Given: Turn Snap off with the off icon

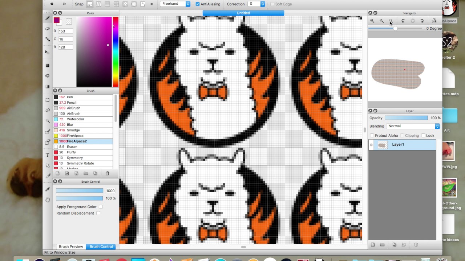Looking at the screenshot, I should (x=90, y=4).
